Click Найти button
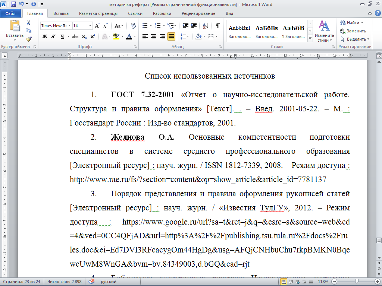 coord(351,23)
